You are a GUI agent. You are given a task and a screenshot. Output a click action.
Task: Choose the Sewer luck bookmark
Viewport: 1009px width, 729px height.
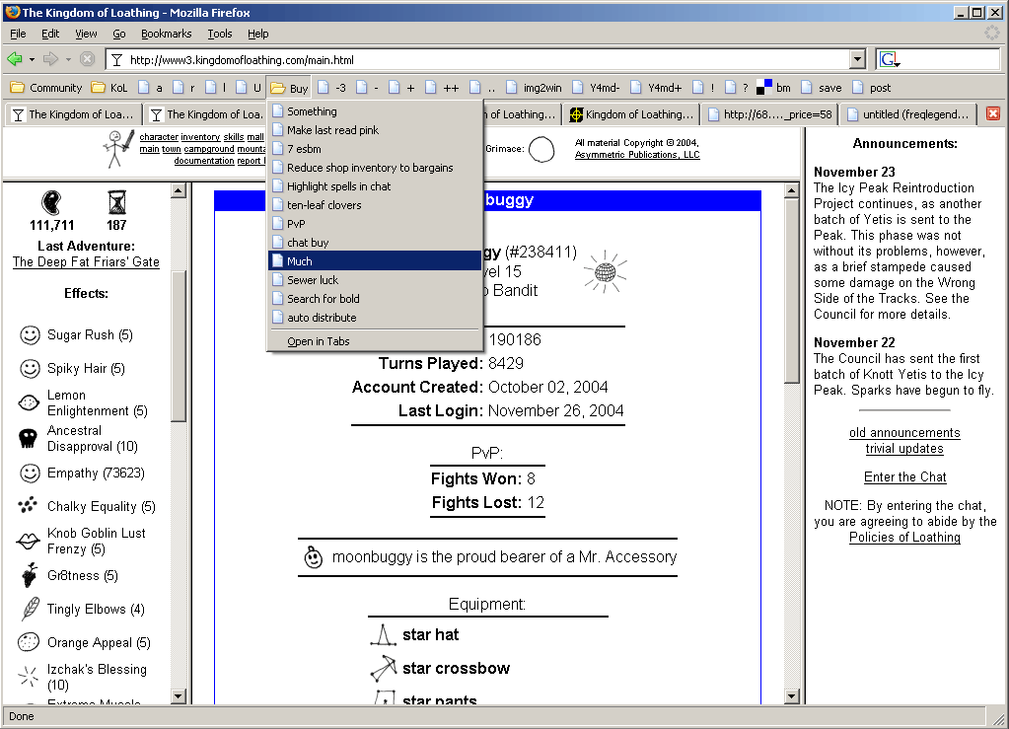click(375, 280)
